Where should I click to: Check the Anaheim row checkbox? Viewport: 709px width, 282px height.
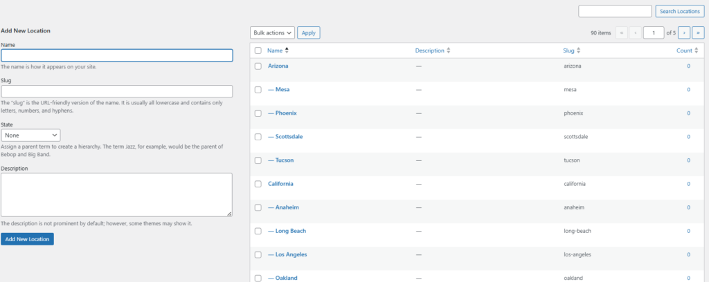pos(258,207)
